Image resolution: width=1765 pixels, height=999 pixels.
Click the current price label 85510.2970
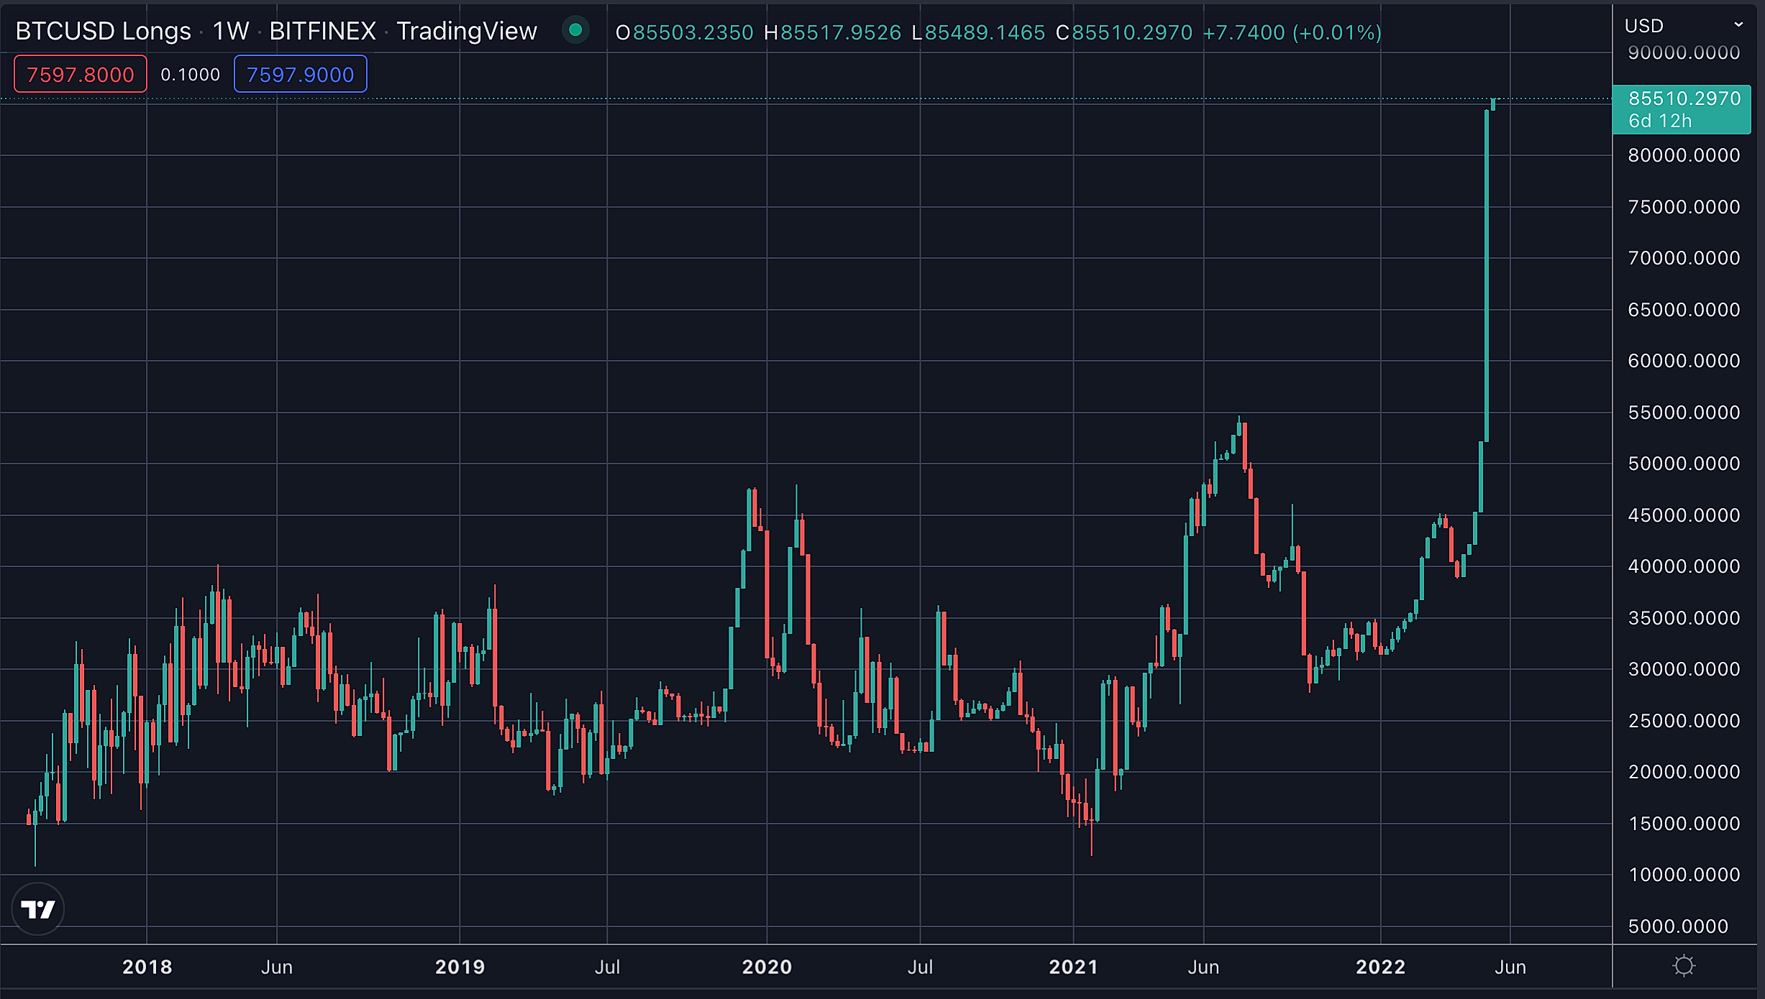click(1684, 98)
